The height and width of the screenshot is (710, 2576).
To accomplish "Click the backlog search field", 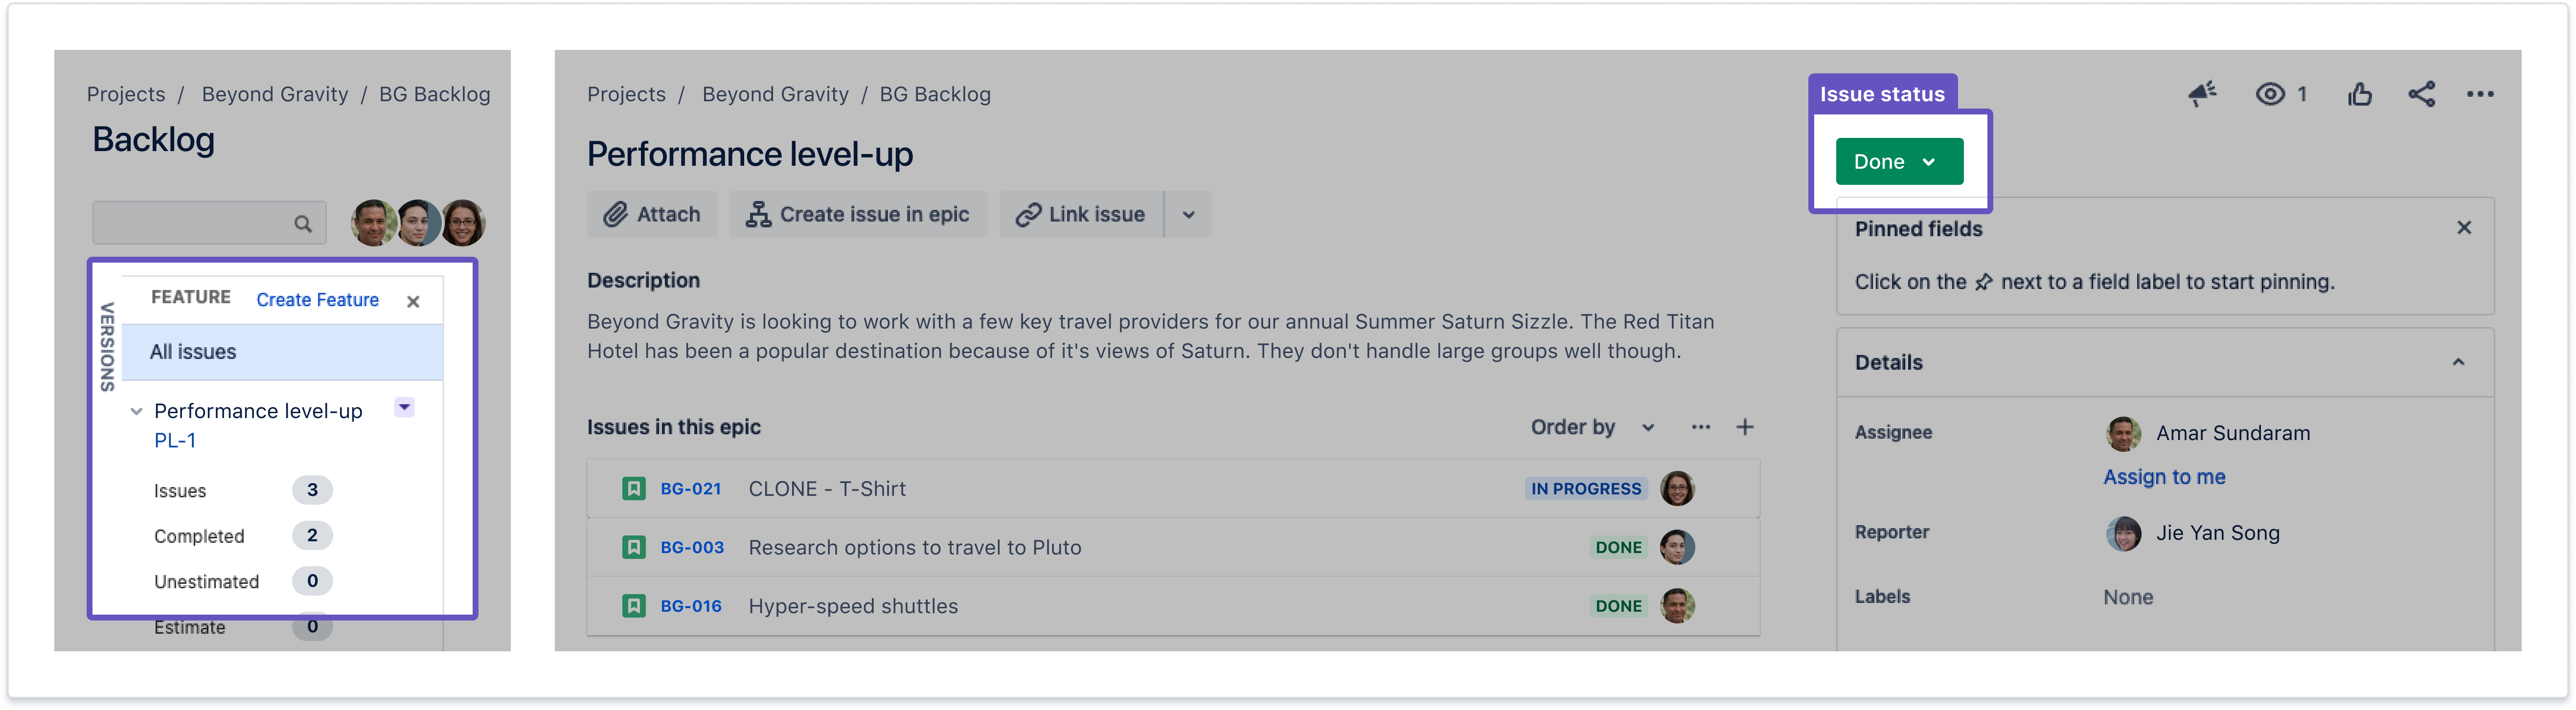I will (209, 223).
